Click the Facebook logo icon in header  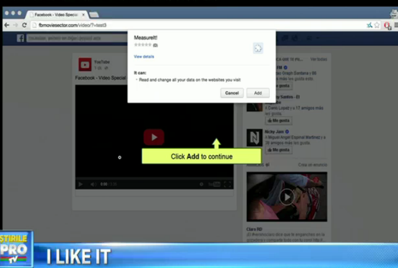pos(21,38)
